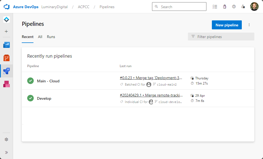Open Repos from left sidebar
The height and width of the screenshot is (159, 263).
(x=7, y=58)
